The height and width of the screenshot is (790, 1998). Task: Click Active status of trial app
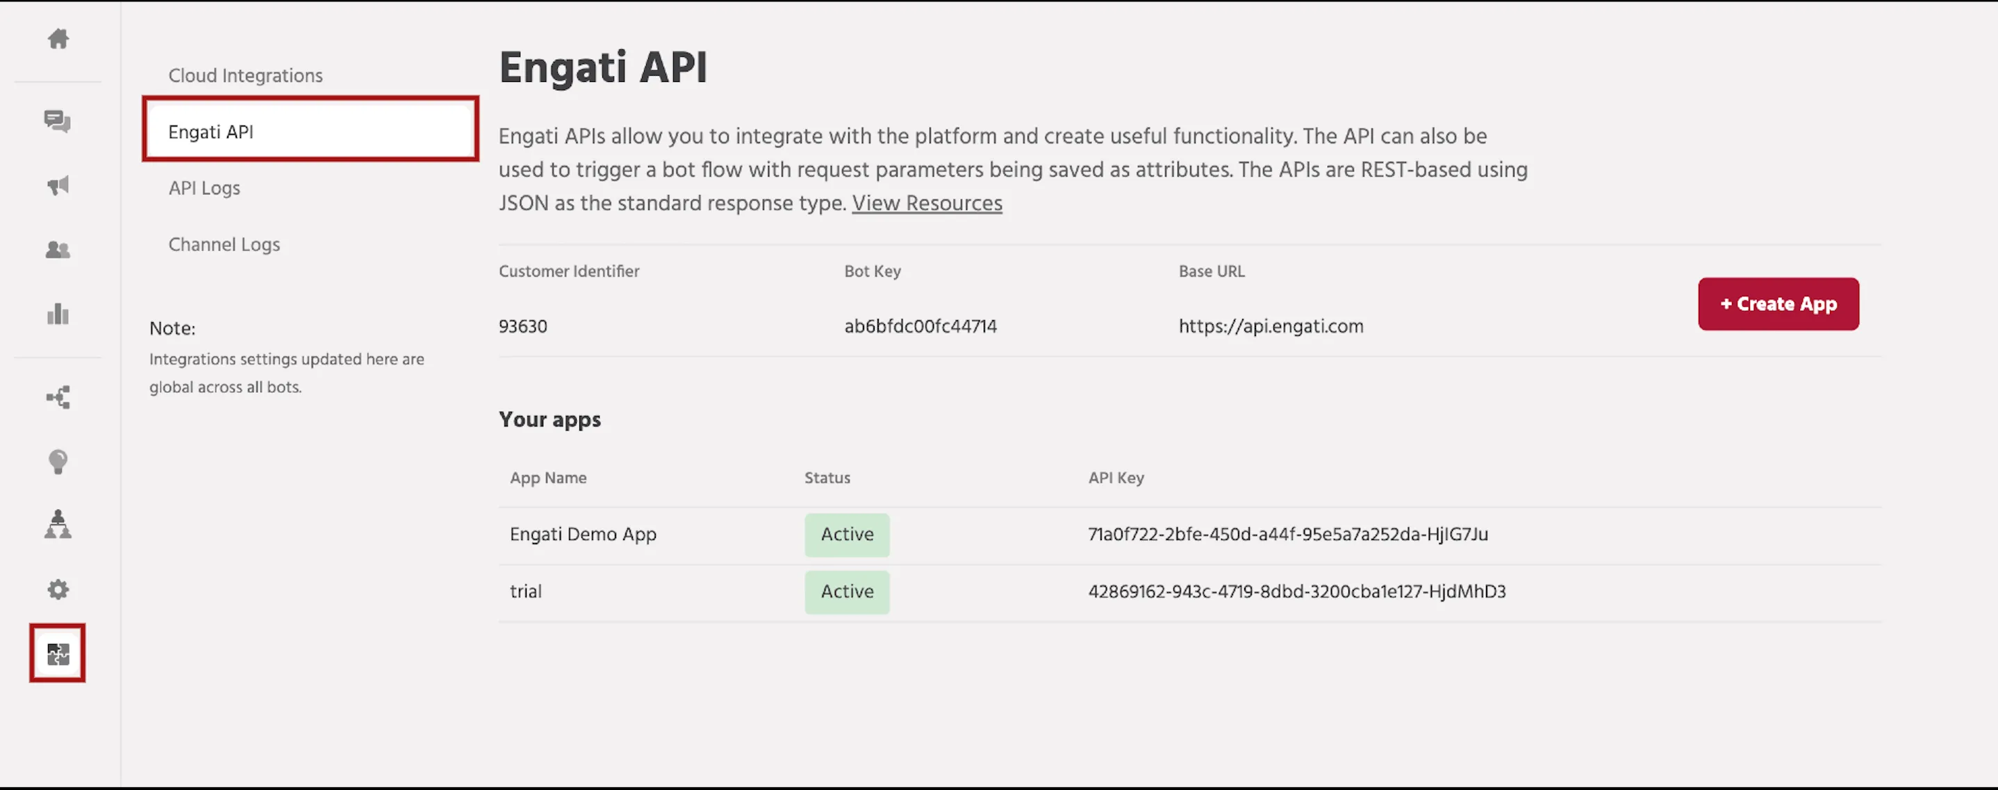click(x=847, y=592)
